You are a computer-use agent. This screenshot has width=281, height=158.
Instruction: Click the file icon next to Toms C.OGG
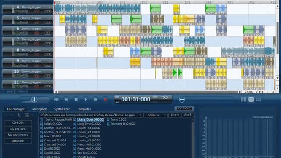pyautogui.click(x=108, y=120)
